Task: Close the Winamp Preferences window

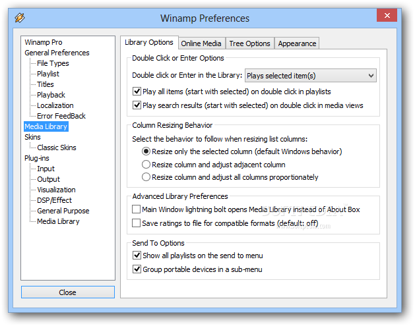Action: point(387,15)
